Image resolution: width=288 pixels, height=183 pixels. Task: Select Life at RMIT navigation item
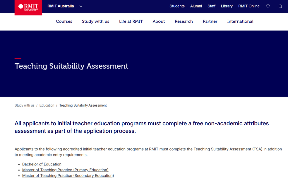131,21
